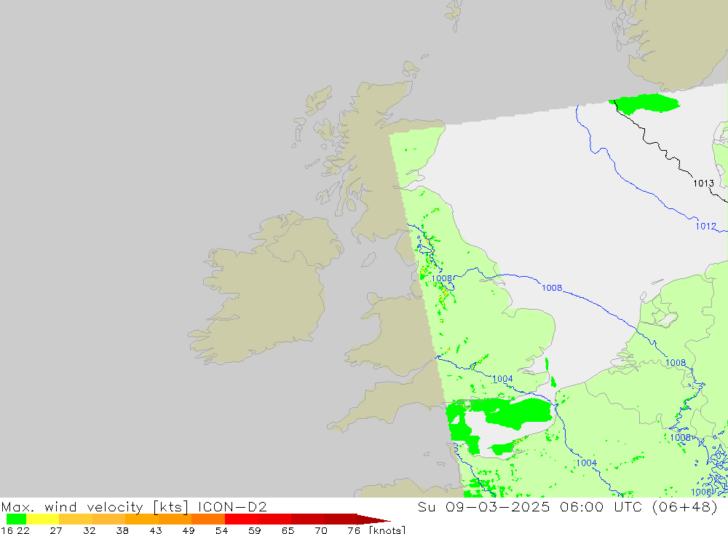
Task: Click legend value '54'
Action: coord(221,530)
